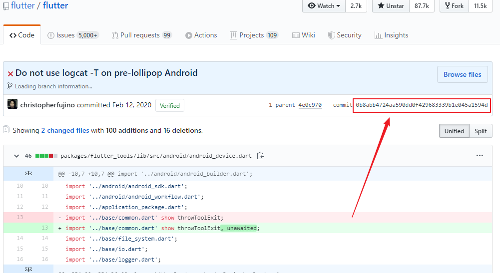Click the diffstat colored squares indicator
This screenshot has height=273, width=500.
pyautogui.click(x=46, y=156)
